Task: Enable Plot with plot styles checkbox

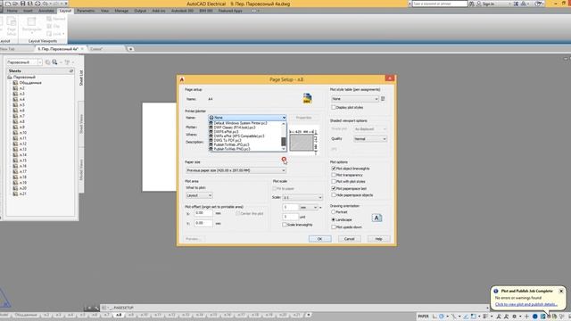Action: pos(334,181)
